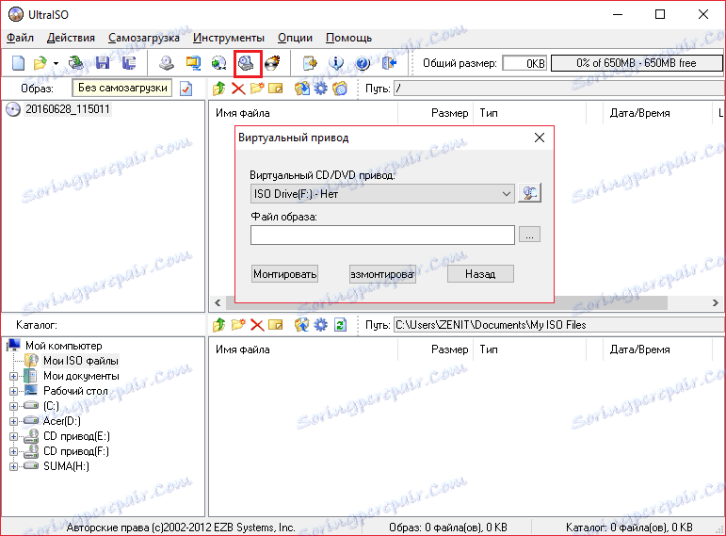This screenshot has width=726, height=536.
Task: Select Мои ISO файлы in catalog tree
Action: [x=81, y=361]
